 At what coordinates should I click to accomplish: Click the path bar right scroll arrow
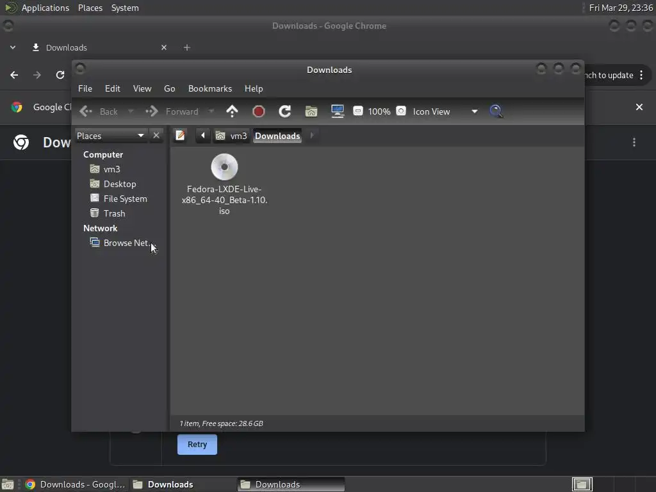(312, 136)
